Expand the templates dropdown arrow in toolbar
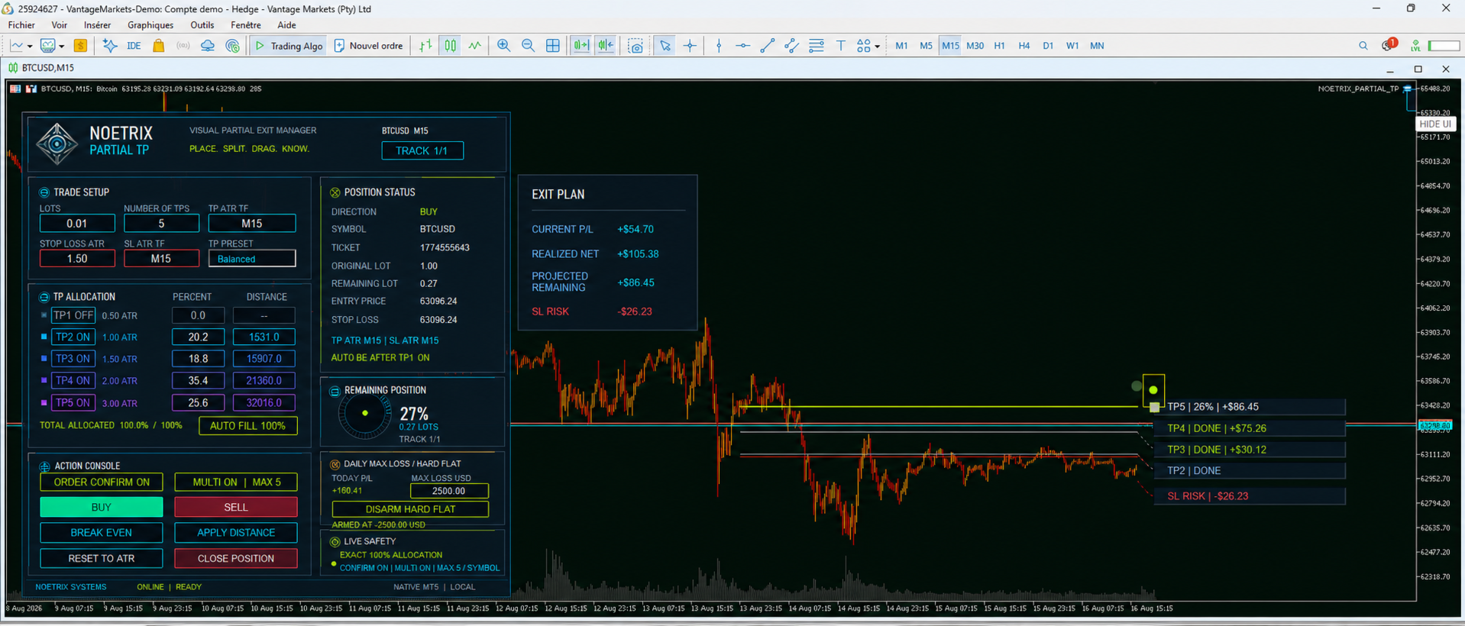1465x626 pixels. coord(61,47)
